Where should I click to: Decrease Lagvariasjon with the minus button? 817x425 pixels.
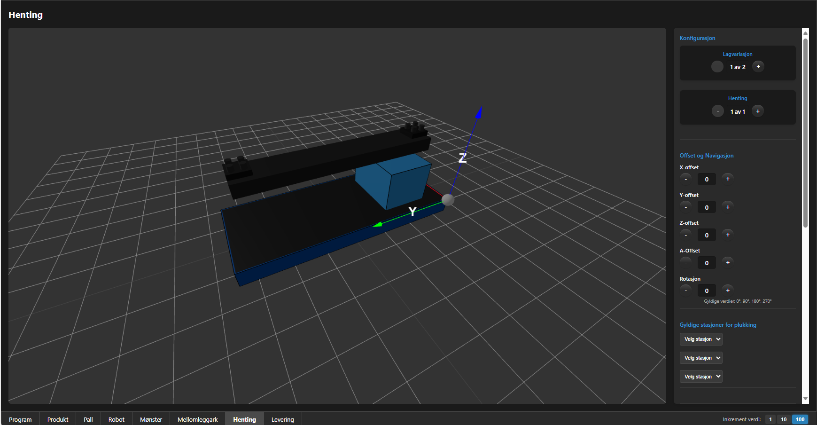[717, 67]
